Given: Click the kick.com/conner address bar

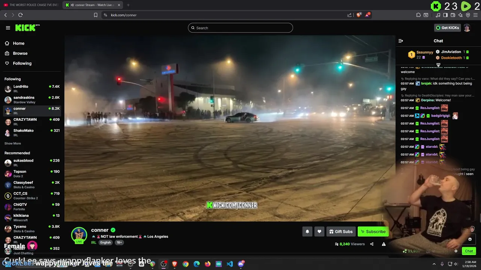Looking at the screenshot, I should 225,15.
